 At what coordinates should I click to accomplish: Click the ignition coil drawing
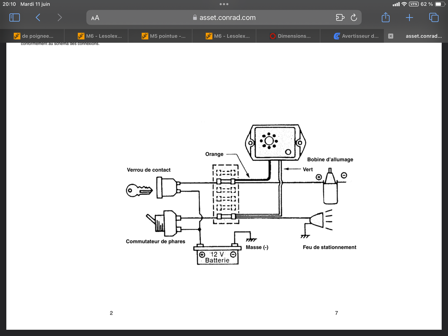click(x=330, y=186)
